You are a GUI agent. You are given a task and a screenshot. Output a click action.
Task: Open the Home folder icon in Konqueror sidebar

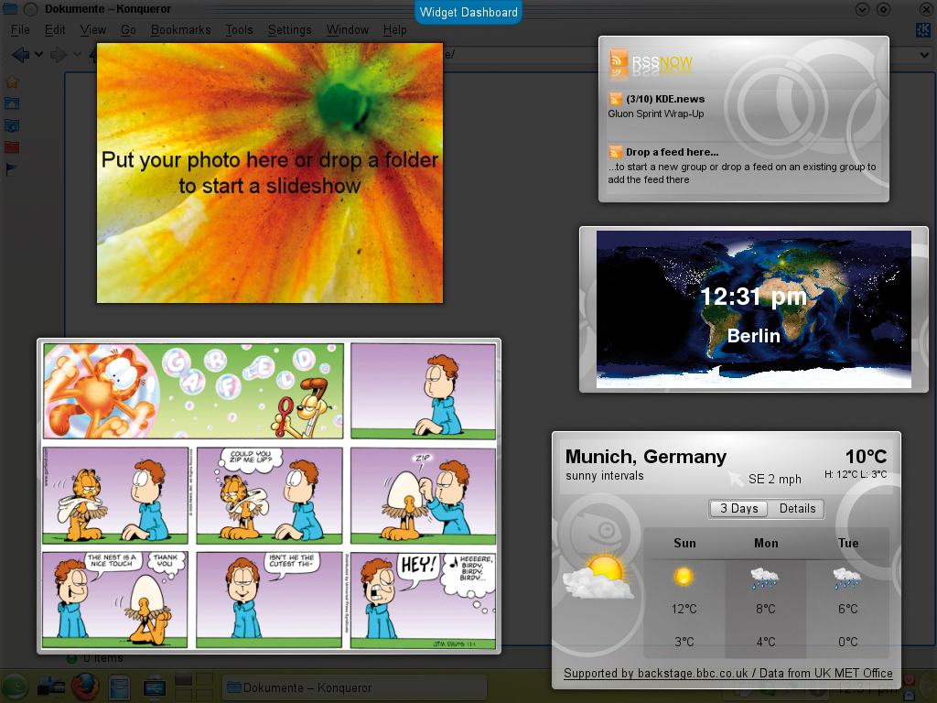[11, 103]
